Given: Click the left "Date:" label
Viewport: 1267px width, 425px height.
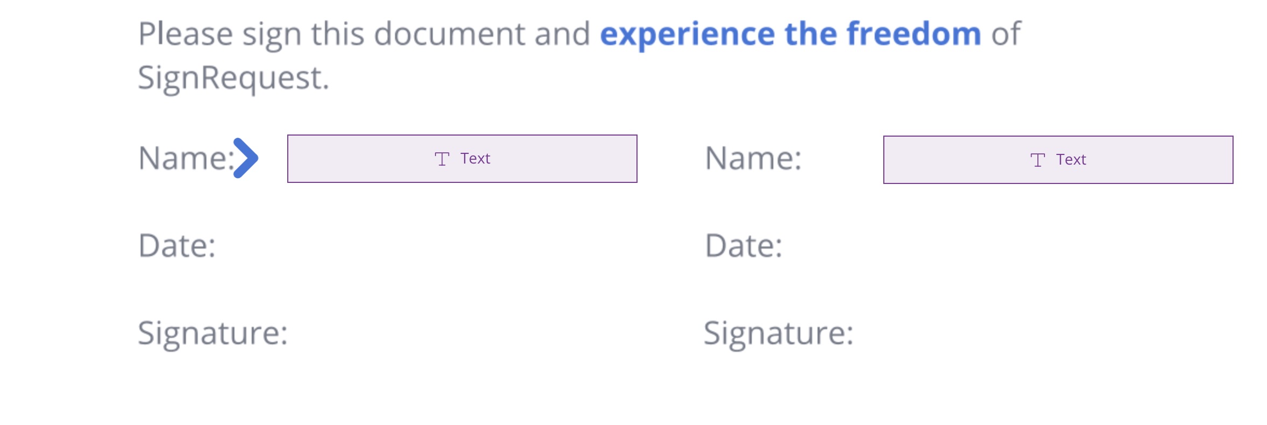Looking at the screenshot, I should coord(177,246).
